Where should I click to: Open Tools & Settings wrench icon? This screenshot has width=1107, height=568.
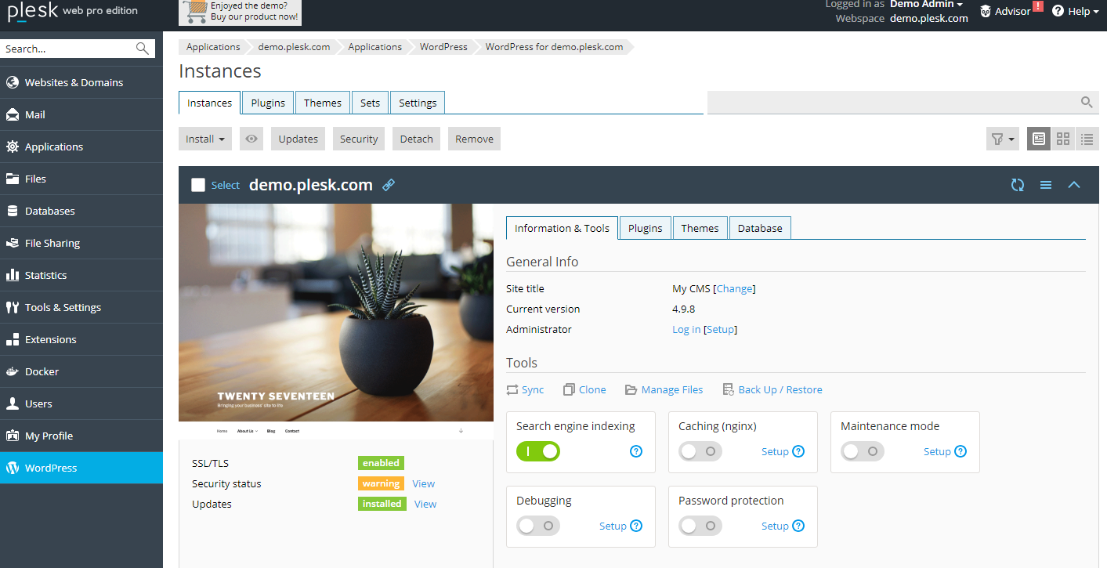point(13,307)
